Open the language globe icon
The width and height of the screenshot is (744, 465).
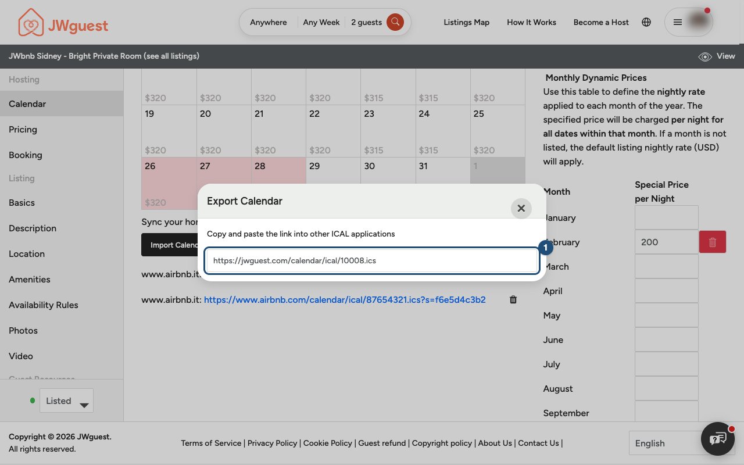646,22
